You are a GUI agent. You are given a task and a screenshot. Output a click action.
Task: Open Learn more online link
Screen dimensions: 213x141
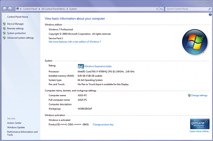[x=200, y=131]
